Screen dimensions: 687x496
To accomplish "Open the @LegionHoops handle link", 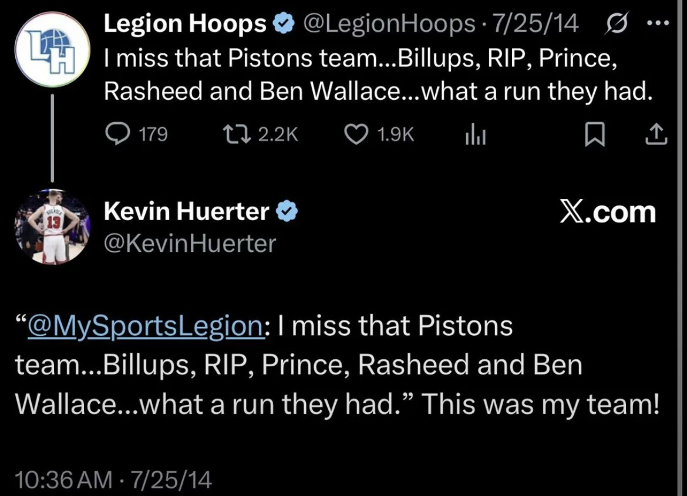I will [388, 24].
